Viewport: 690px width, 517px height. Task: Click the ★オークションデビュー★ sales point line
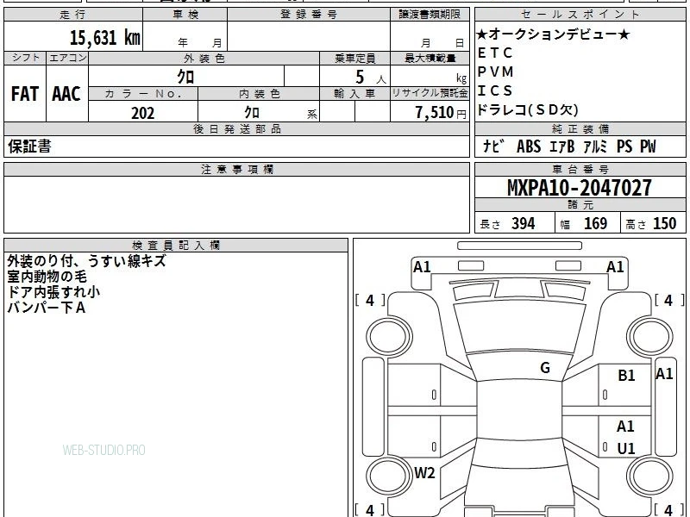click(553, 34)
